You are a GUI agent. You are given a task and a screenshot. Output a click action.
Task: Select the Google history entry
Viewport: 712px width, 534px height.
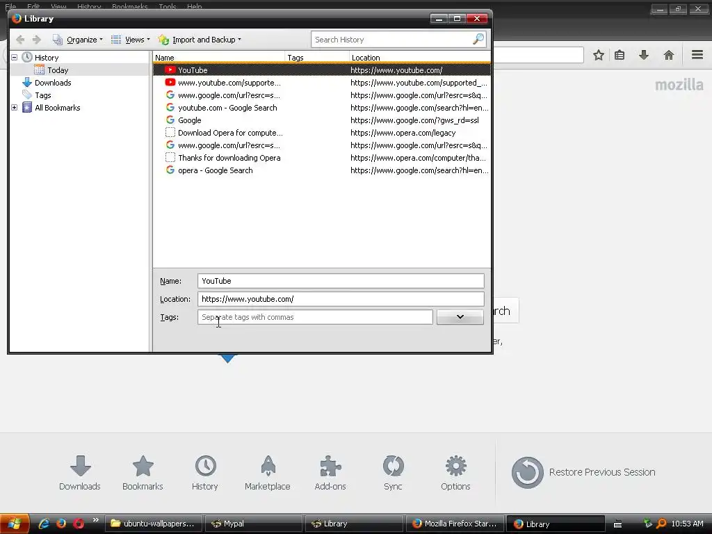point(322,120)
